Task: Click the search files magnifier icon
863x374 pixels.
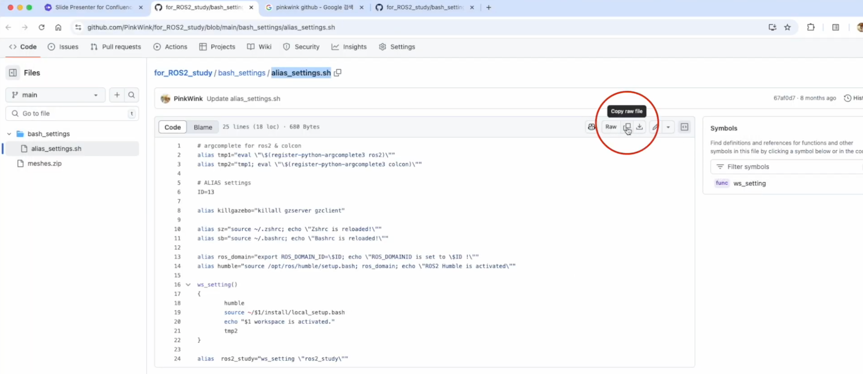Action: tap(132, 95)
